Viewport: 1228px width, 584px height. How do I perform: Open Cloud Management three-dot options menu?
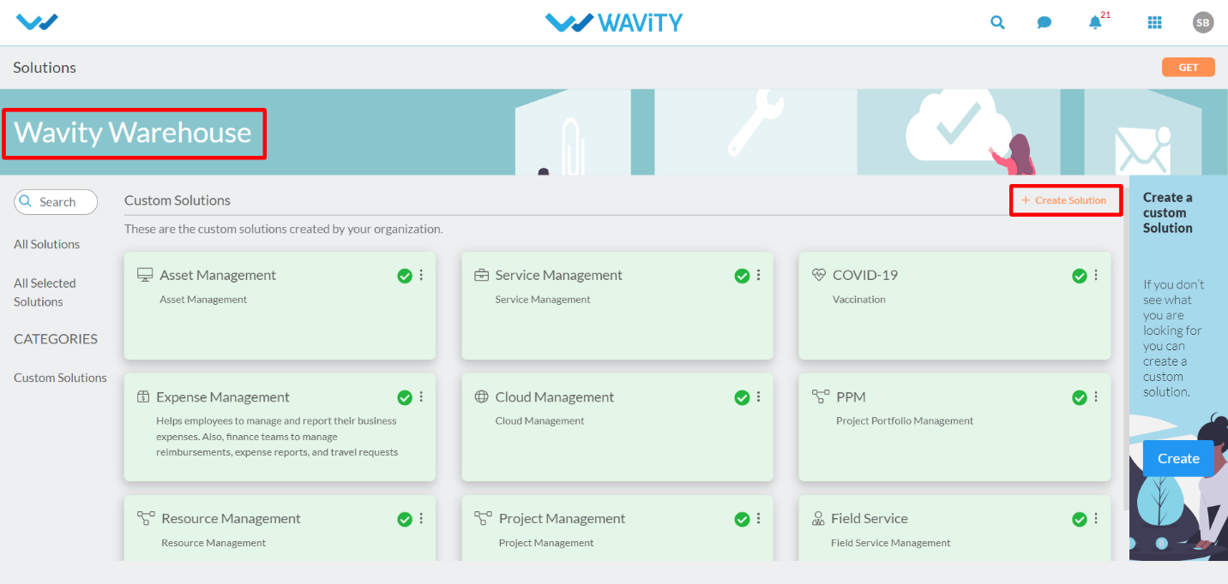tap(758, 397)
